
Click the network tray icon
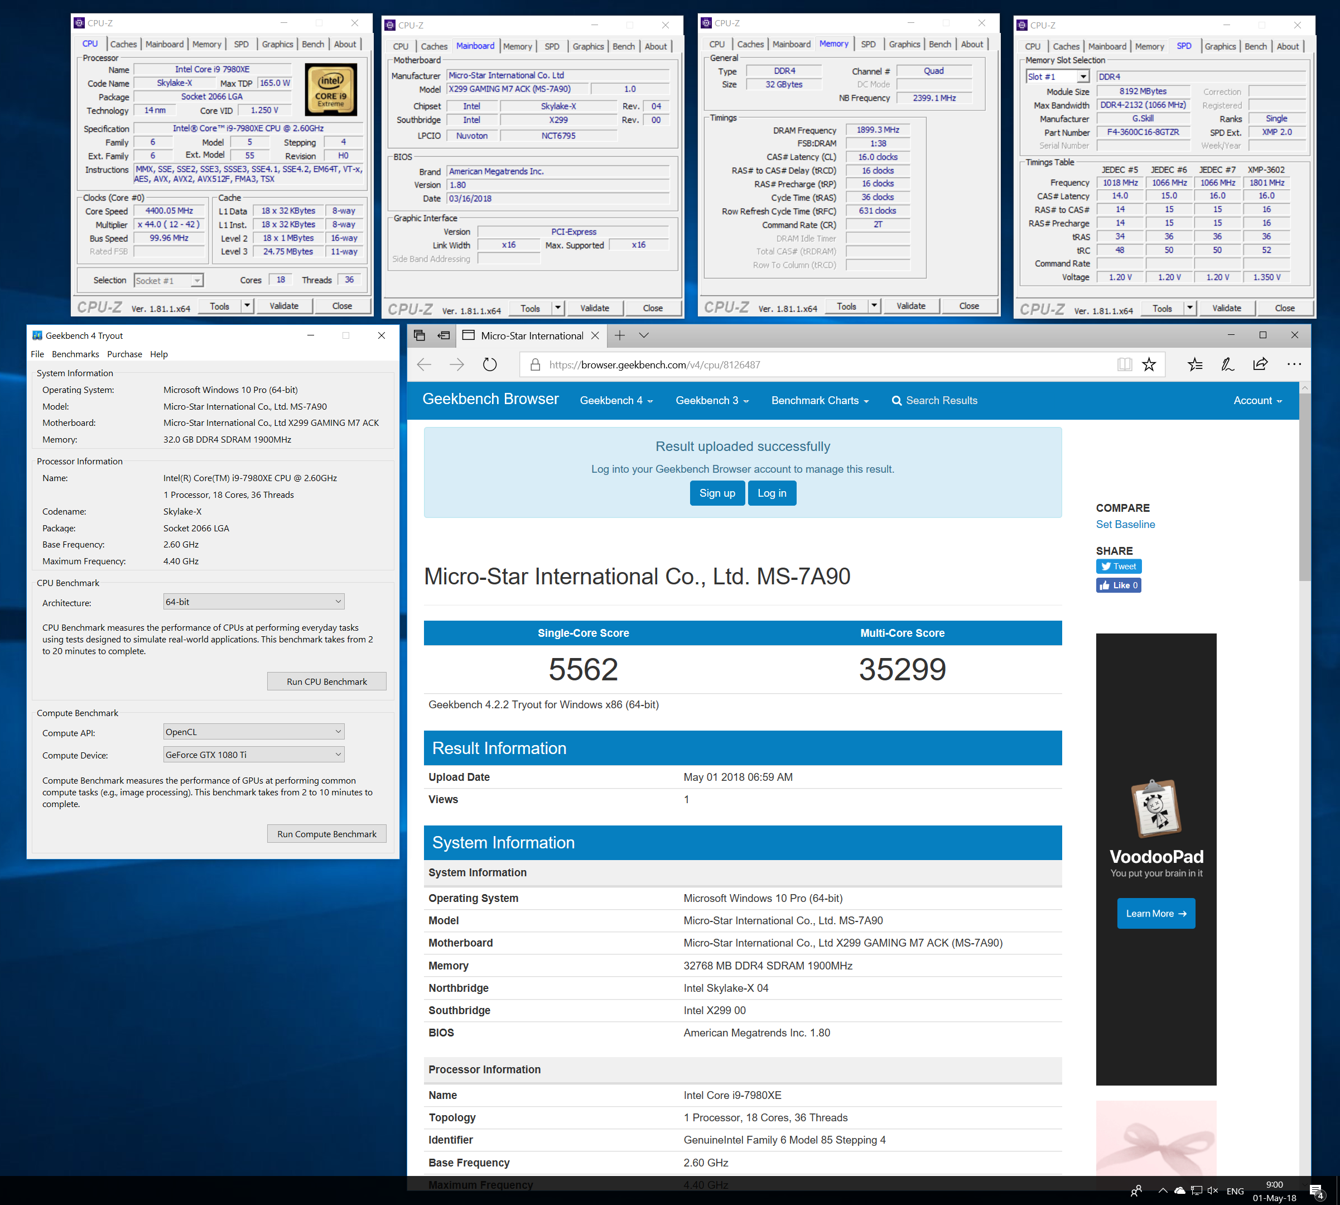coord(1196,1190)
